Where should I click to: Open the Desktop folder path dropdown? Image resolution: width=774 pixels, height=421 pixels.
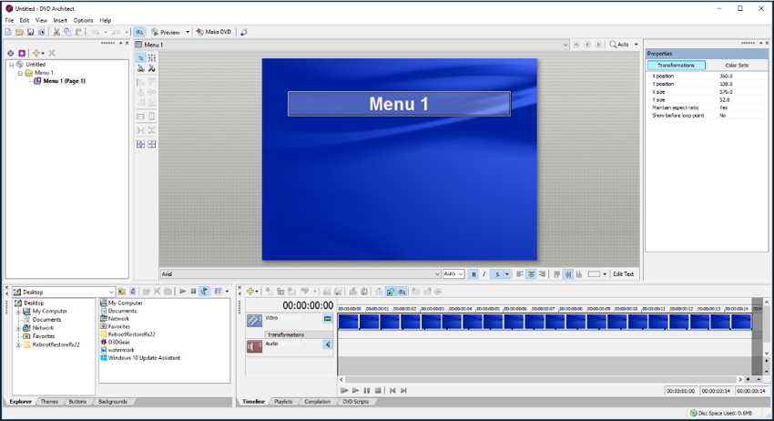click(x=110, y=293)
